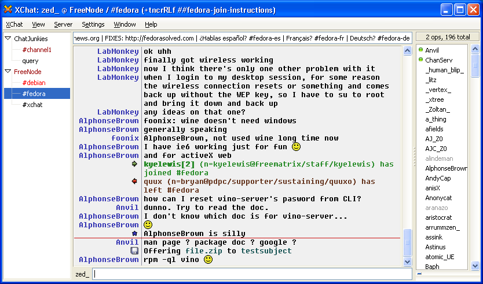Click the zed_ nickname button
This screenshot has width=483, height=284.
tap(82, 274)
